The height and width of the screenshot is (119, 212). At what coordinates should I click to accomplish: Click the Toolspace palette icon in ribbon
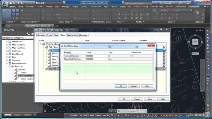[7, 15]
